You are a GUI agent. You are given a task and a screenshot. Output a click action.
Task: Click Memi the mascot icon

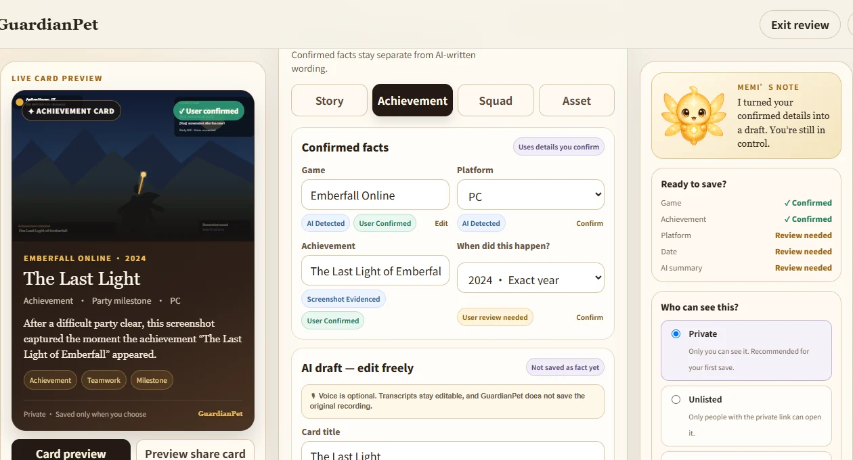point(693,116)
